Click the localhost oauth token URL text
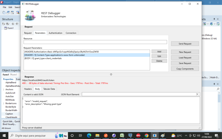Screen dimensions: 222x139 coord(38,80)
